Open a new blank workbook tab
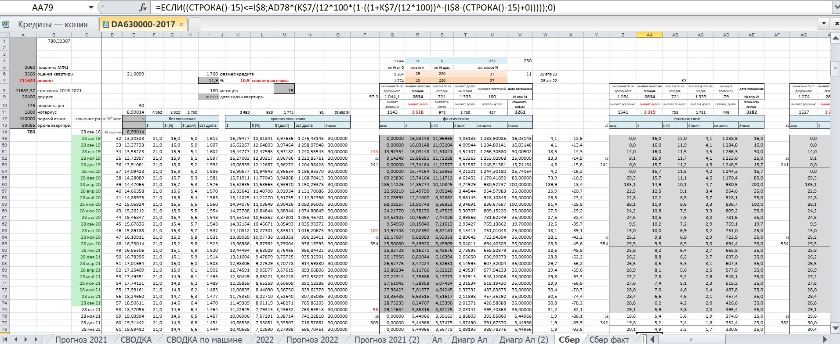 pyautogui.click(x=195, y=24)
